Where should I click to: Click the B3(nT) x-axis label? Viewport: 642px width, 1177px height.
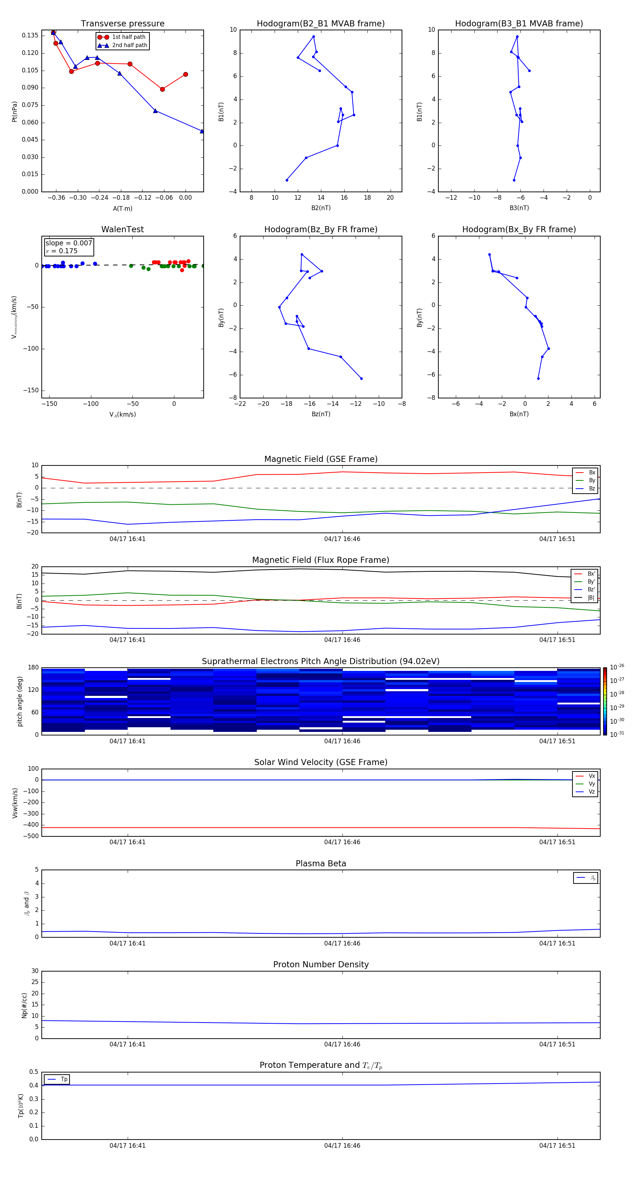[x=519, y=208]
